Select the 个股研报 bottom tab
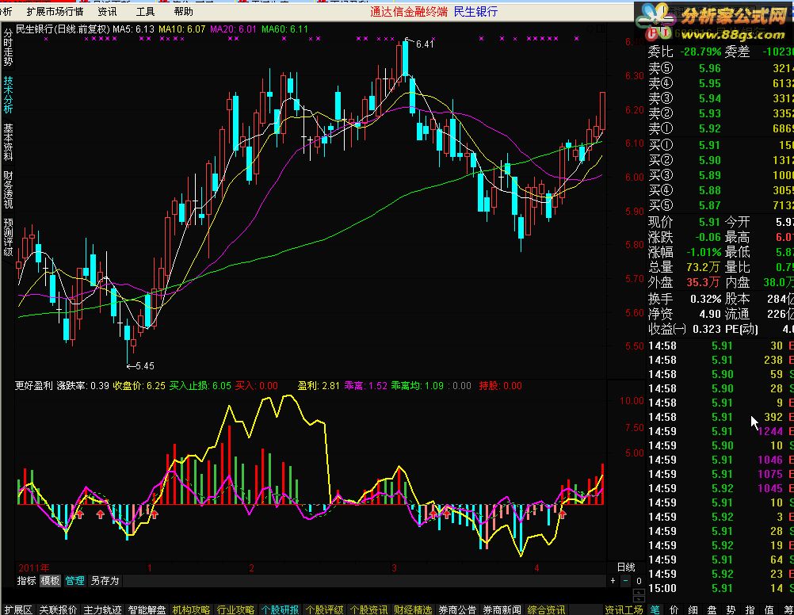The height and width of the screenshot is (615, 794). pos(280,610)
